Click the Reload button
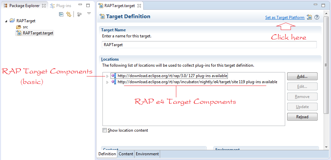 tap(302, 117)
